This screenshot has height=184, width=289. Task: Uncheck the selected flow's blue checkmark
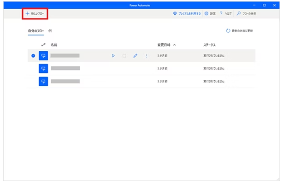pos(33,56)
